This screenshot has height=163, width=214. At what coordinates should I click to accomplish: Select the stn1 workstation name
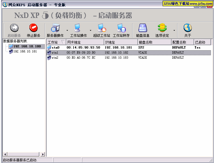(55, 53)
